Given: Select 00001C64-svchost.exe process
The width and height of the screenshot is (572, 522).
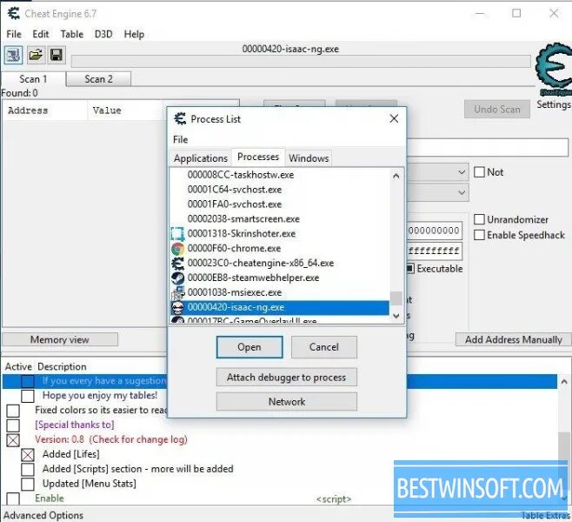Looking at the screenshot, I should [x=280, y=190].
